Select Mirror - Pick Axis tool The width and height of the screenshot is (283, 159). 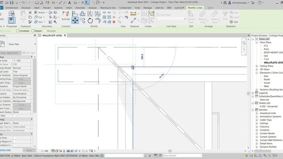tap(90, 14)
